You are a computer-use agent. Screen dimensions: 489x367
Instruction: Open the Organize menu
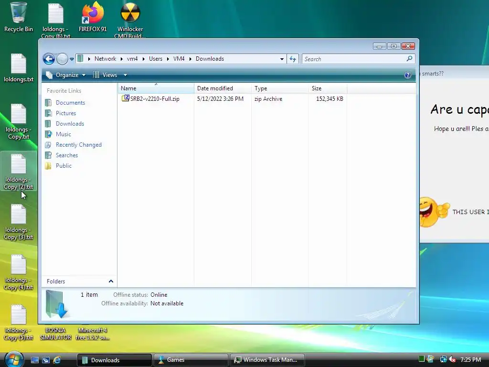(x=66, y=75)
